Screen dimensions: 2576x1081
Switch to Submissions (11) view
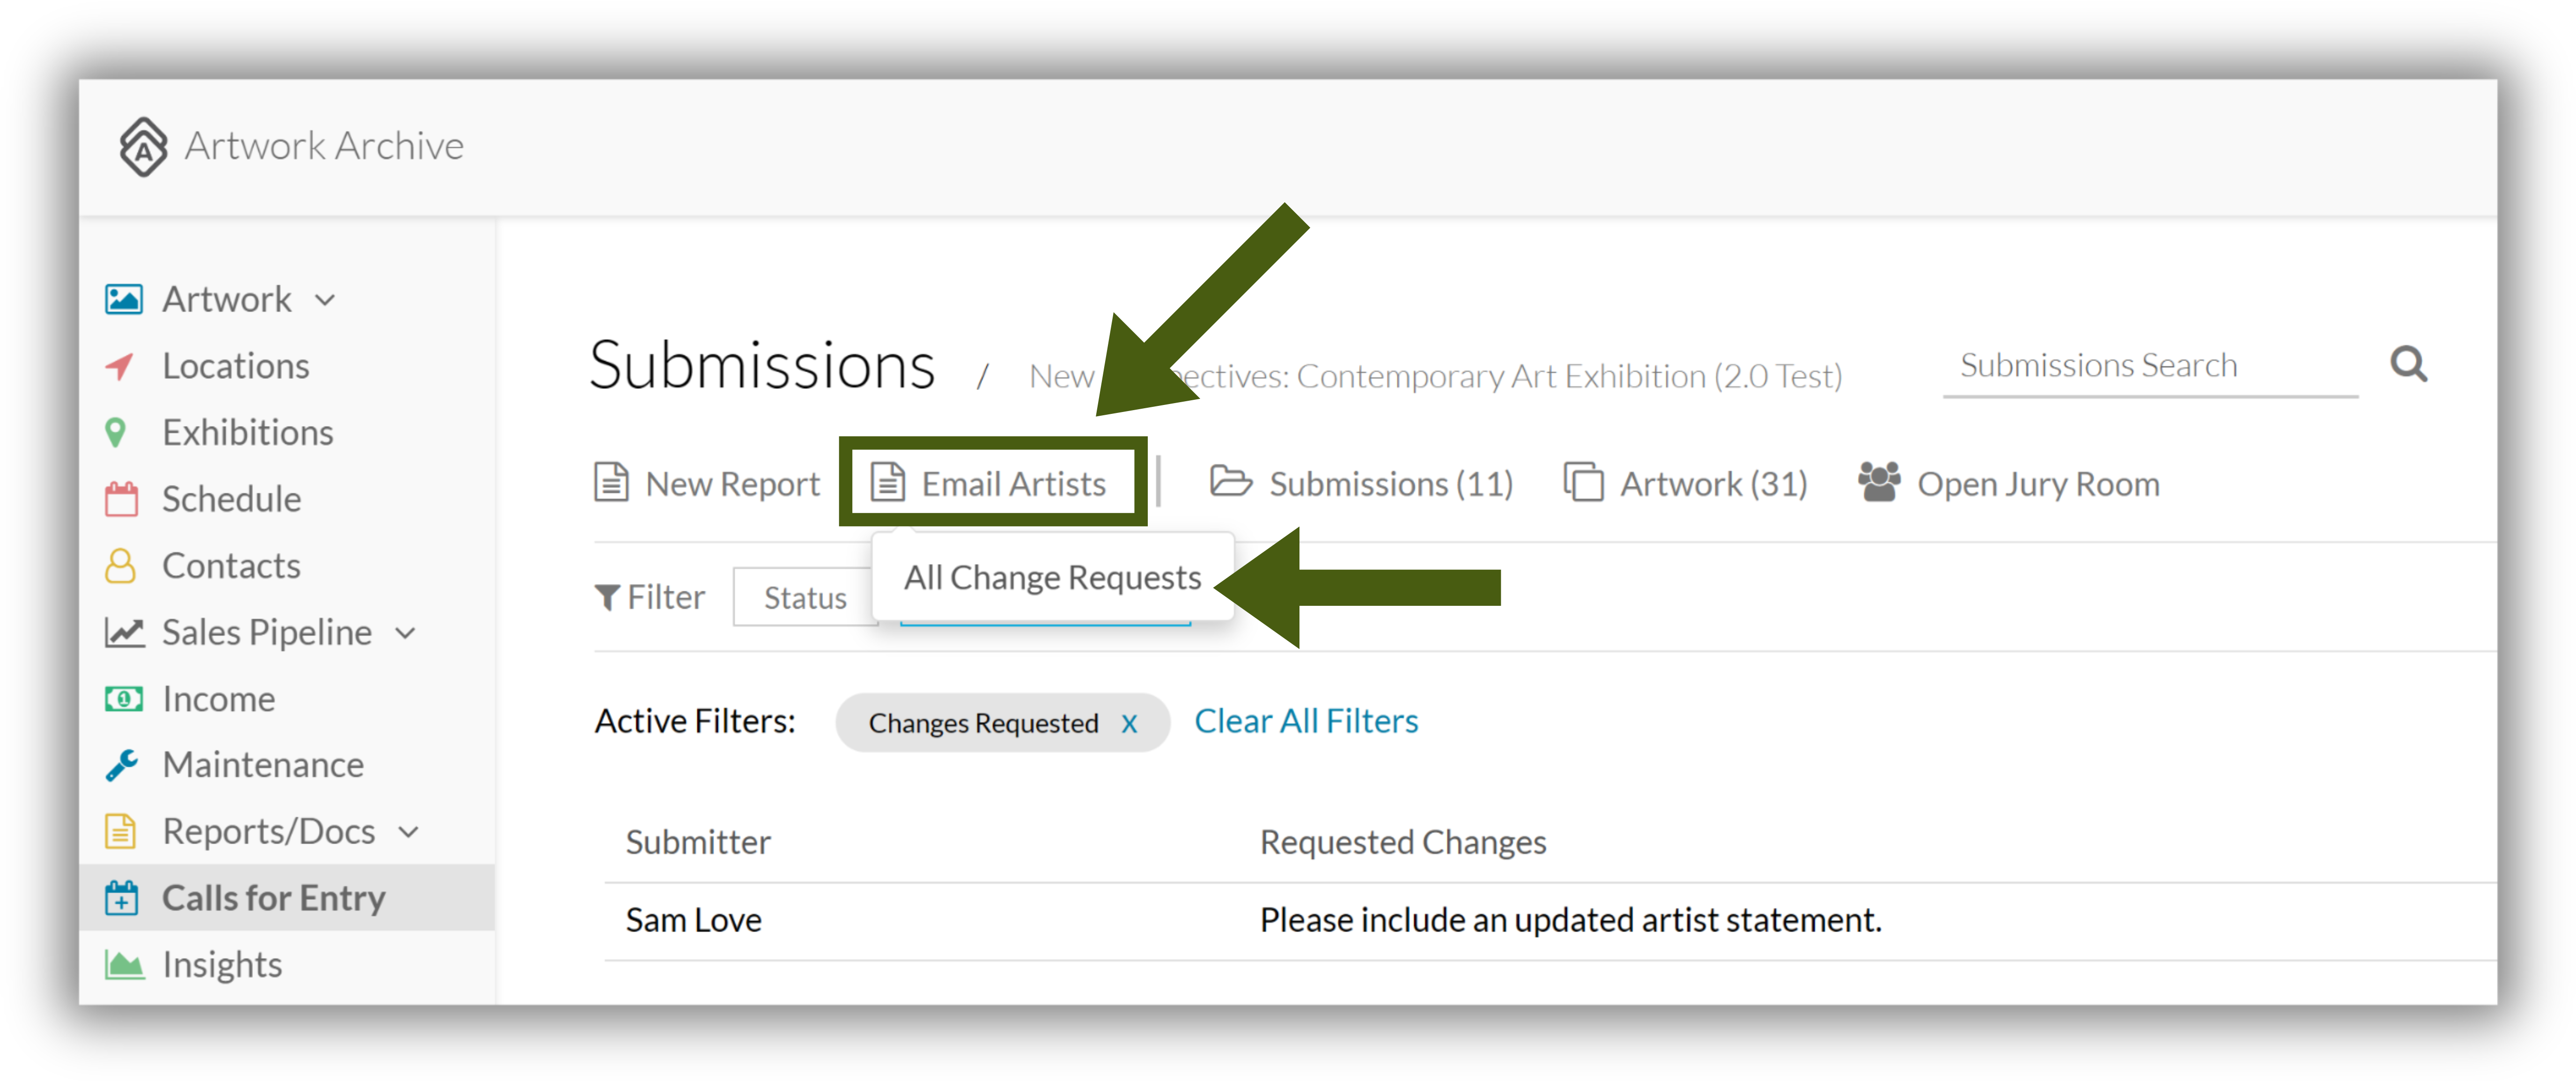coord(1361,483)
